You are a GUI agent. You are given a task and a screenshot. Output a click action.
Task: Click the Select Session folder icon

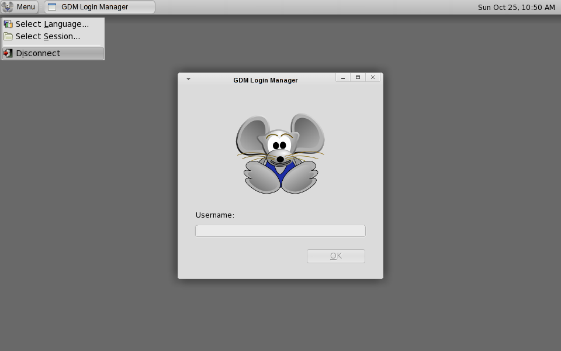click(8, 36)
